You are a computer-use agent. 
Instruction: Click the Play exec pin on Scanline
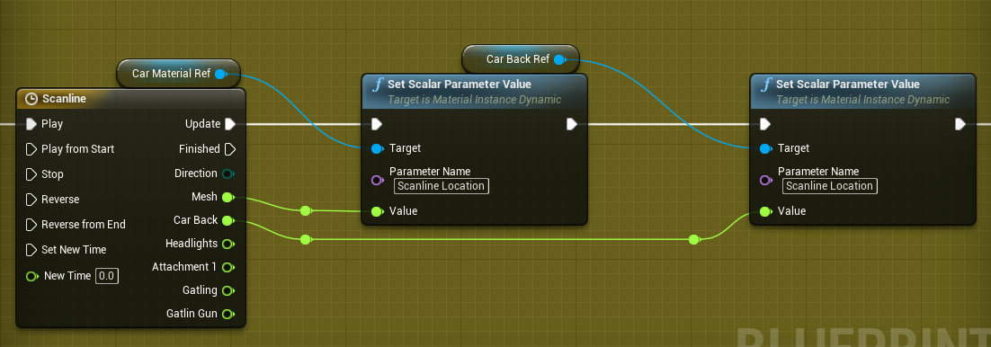coord(31,124)
